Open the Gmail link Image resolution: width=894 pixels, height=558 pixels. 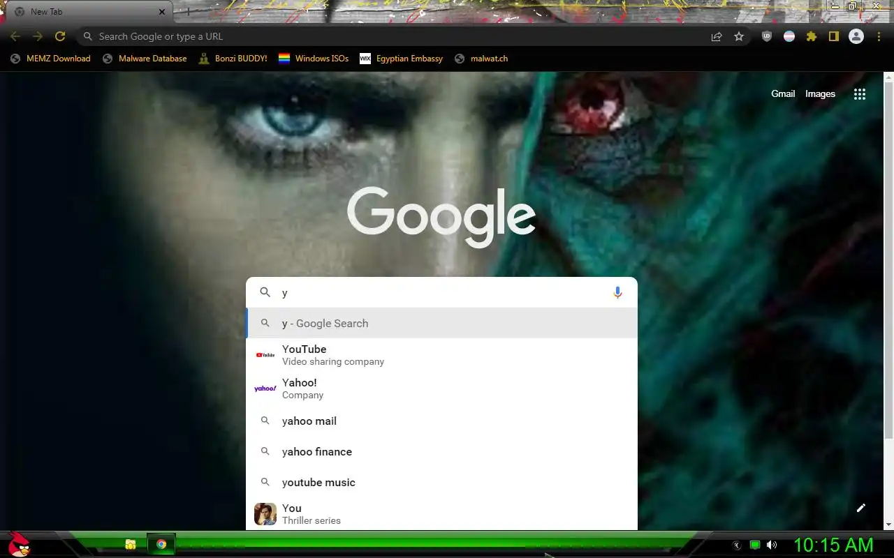(x=783, y=93)
